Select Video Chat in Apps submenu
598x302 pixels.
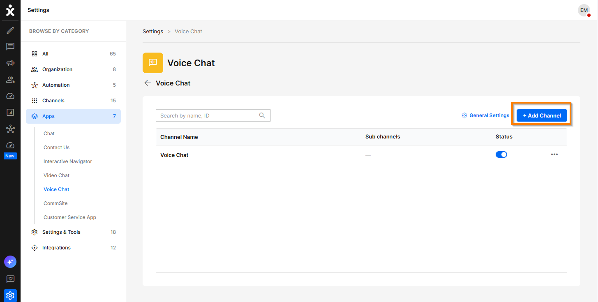click(x=56, y=175)
